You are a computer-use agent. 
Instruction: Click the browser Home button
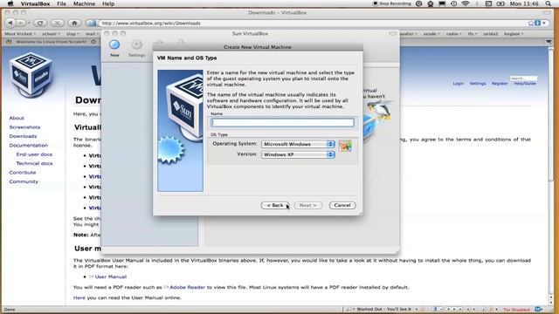point(74,23)
